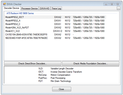123x95 pixels.
Task: Switch to the Trace Log tab
Action: point(56,9)
